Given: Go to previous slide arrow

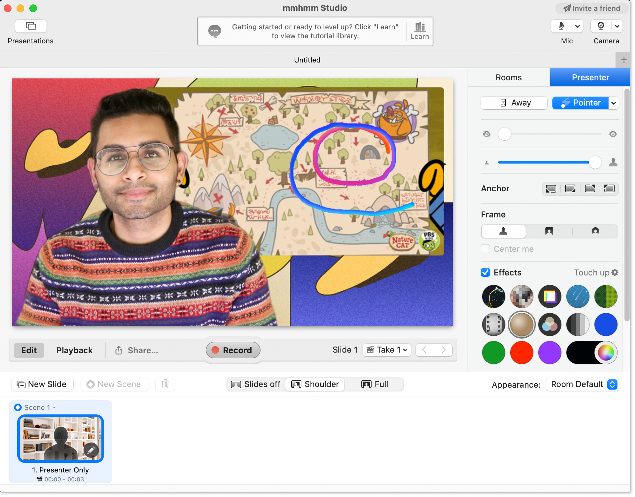Looking at the screenshot, I should 425,350.
